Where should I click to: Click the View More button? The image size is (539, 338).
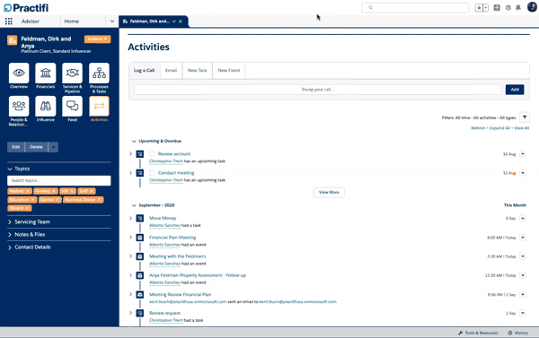click(x=329, y=192)
